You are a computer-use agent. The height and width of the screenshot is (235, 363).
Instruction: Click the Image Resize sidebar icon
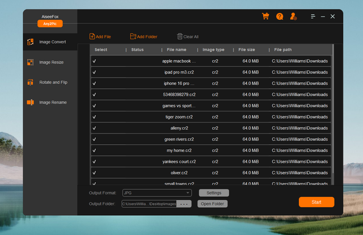(x=30, y=62)
